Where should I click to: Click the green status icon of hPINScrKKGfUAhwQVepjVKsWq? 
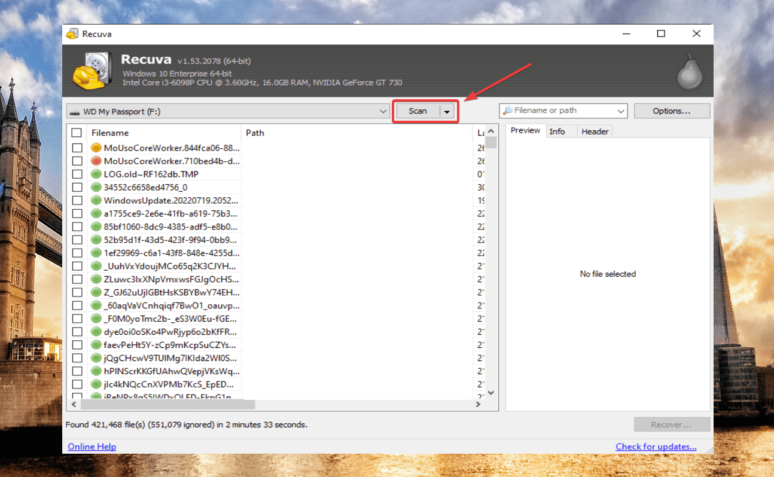(x=96, y=371)
